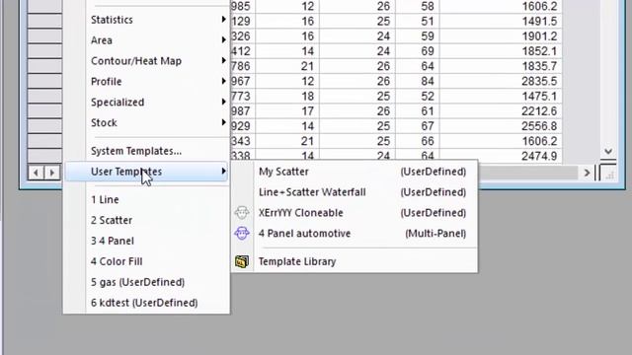Expand arrow beside Contour/Heat Map
Image resolution: width=632 pixels, height=355 pixels.
tap(223, 60)
